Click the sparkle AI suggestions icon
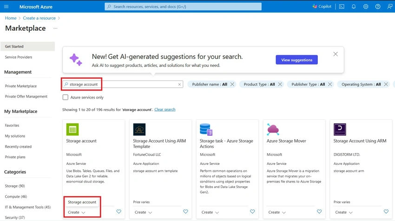395x221 pixels. coord(76,59)
